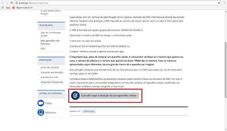The image size is (227, 131).
Task: Click the Aplicativos phone icon
Action: click(41, 112)
